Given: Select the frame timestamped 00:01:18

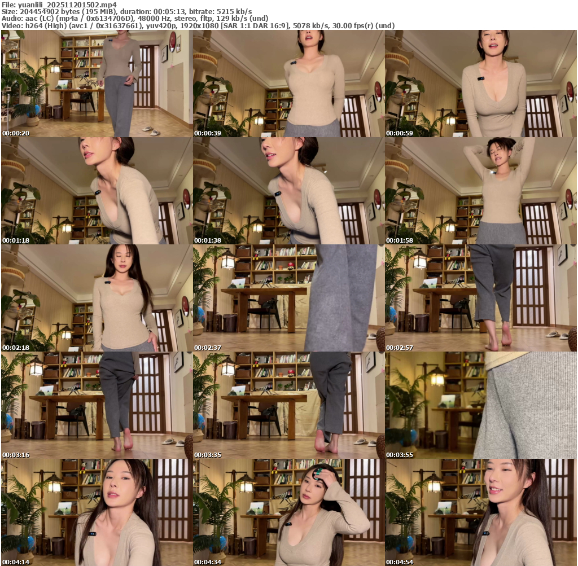Looking at the screenshot, I should (97, 191).
